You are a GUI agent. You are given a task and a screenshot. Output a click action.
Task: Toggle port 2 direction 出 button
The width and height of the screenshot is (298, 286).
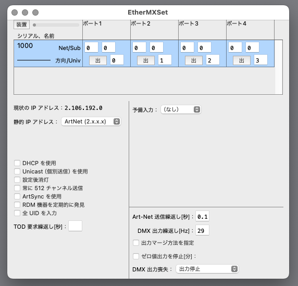pos(146,60)
